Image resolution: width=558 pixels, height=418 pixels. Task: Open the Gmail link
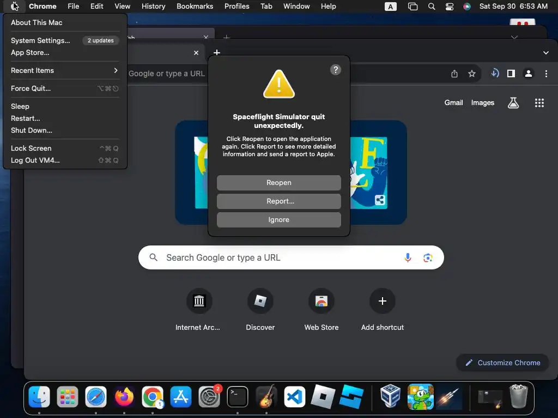(453, 103)
